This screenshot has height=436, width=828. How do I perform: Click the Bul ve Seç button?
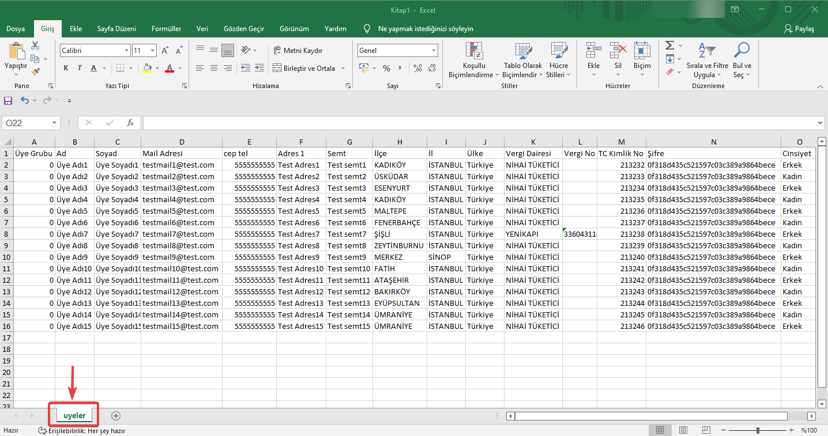(742, 60)
